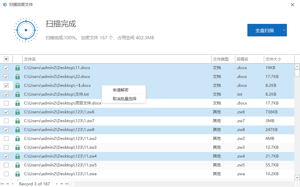The height and width of the screenshot is (187, 300).
Task: Click the lock icon of 项目文件.docx row
Action: click(x=17, y=103)
